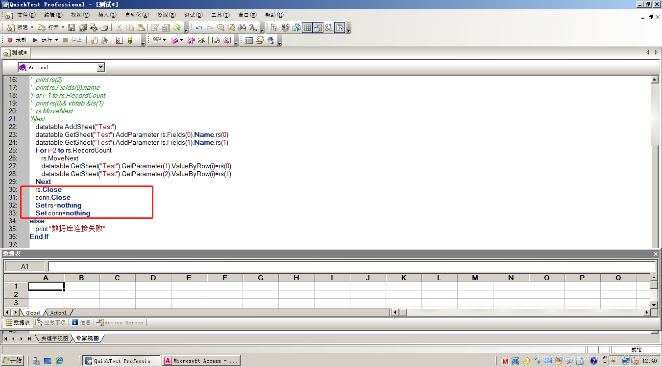Screen dimensions: 662x367
Task: Switch to the Action1 data sheet tab
Action: click(x=58, y=313)
